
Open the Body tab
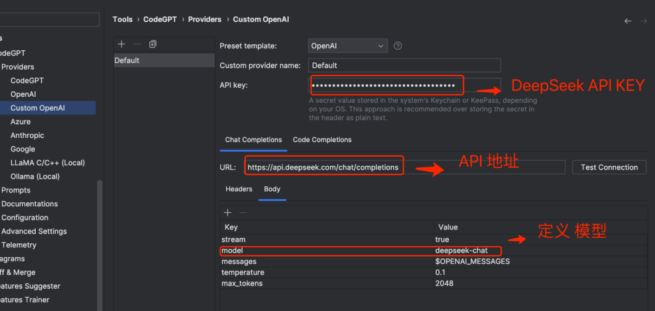(272, 189)
